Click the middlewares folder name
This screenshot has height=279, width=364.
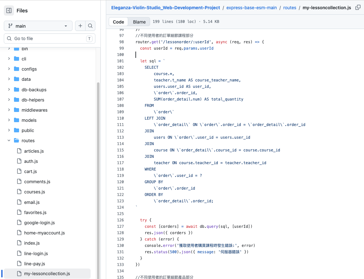click(34, 110)
